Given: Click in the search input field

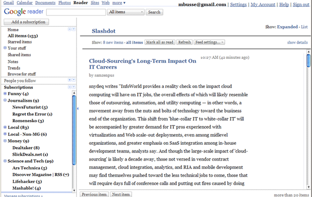Looking at the screenshot, I should (76, 12).
